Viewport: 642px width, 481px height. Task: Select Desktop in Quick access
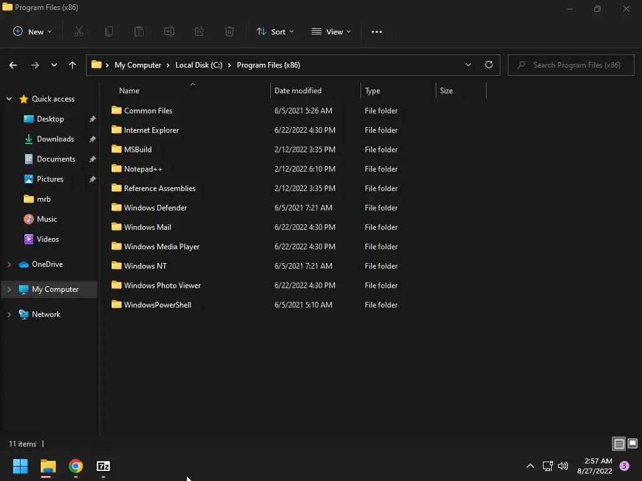tap(50, 118)
